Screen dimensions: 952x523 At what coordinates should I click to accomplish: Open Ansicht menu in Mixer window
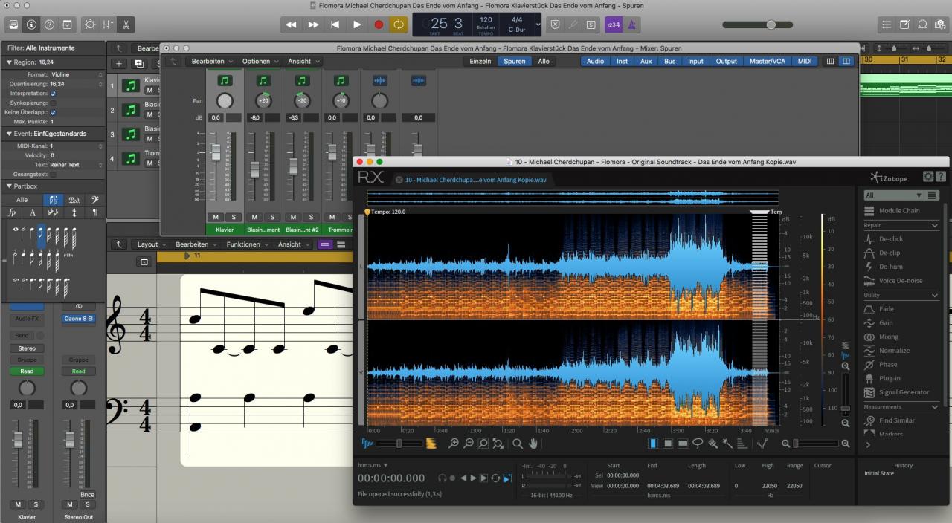303,61
